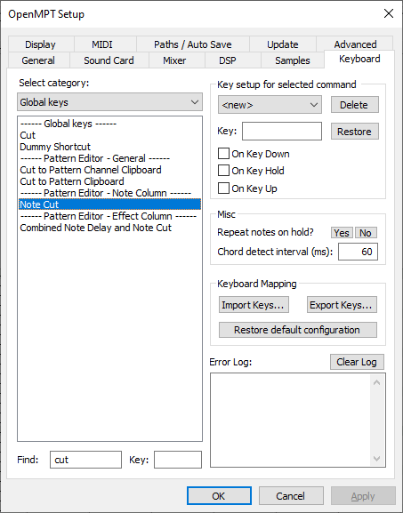Select the Note Cut command

109,204
